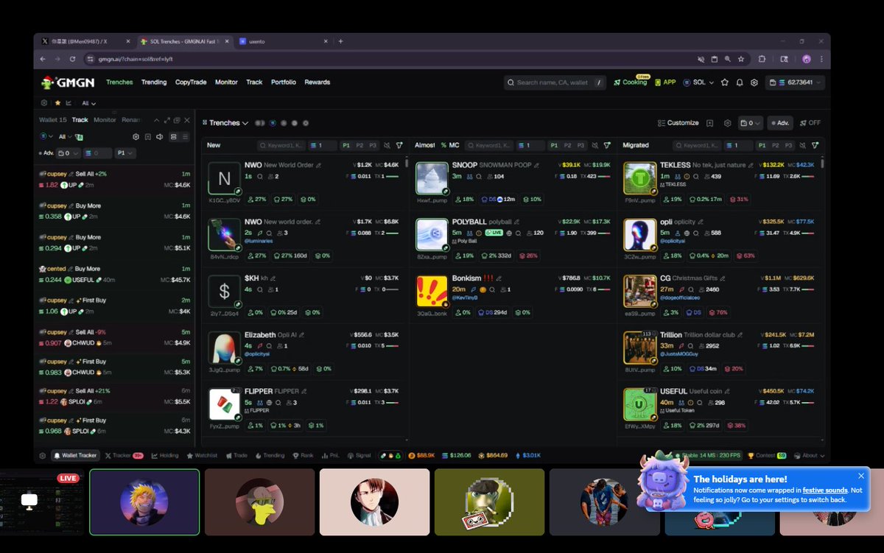Click yellow star below GMGN logo
This screenshot has width=884, height=553.
pyautogui.click(x=57, y=103)
